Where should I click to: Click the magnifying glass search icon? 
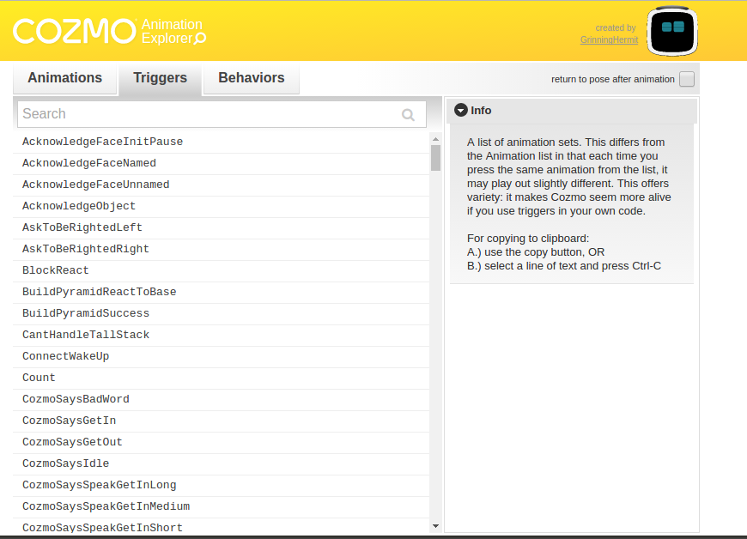(409, 114)
